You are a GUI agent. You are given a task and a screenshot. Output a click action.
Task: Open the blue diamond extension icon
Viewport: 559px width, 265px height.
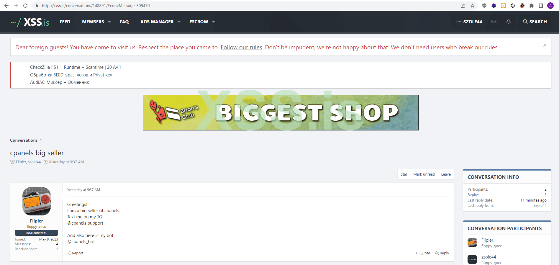(494, 6)
